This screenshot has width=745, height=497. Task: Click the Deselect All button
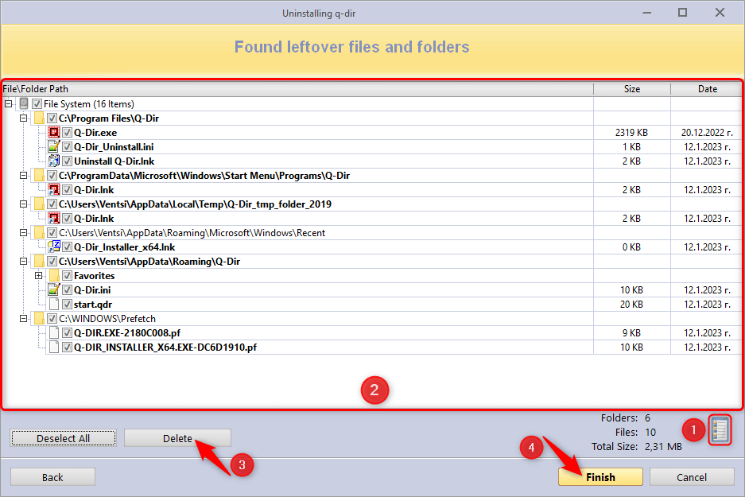[x=63, y=438]
